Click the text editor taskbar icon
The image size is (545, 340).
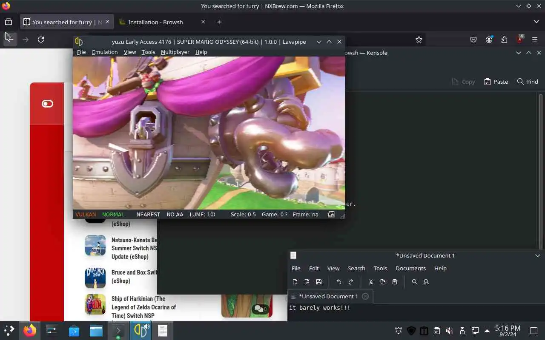coord(163,330)
